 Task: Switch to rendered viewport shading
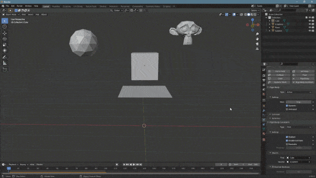[x=255, y=14]
